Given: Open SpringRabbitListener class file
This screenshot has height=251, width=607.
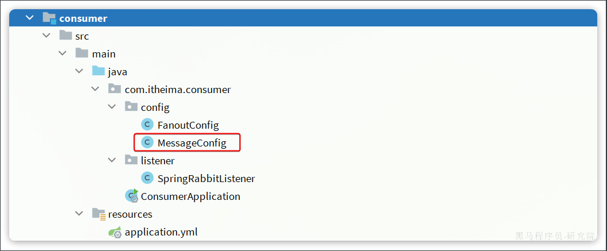Looking at the screenshot, I should click(x=206, y=179).
